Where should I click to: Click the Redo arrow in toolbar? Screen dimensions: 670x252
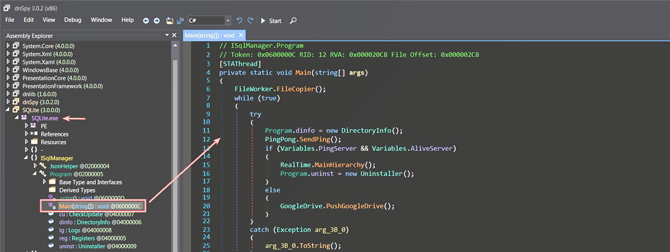(250, 21)
